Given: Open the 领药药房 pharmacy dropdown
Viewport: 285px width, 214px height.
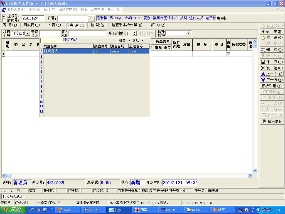Looking at the screenshot, I should pos(28,33).
